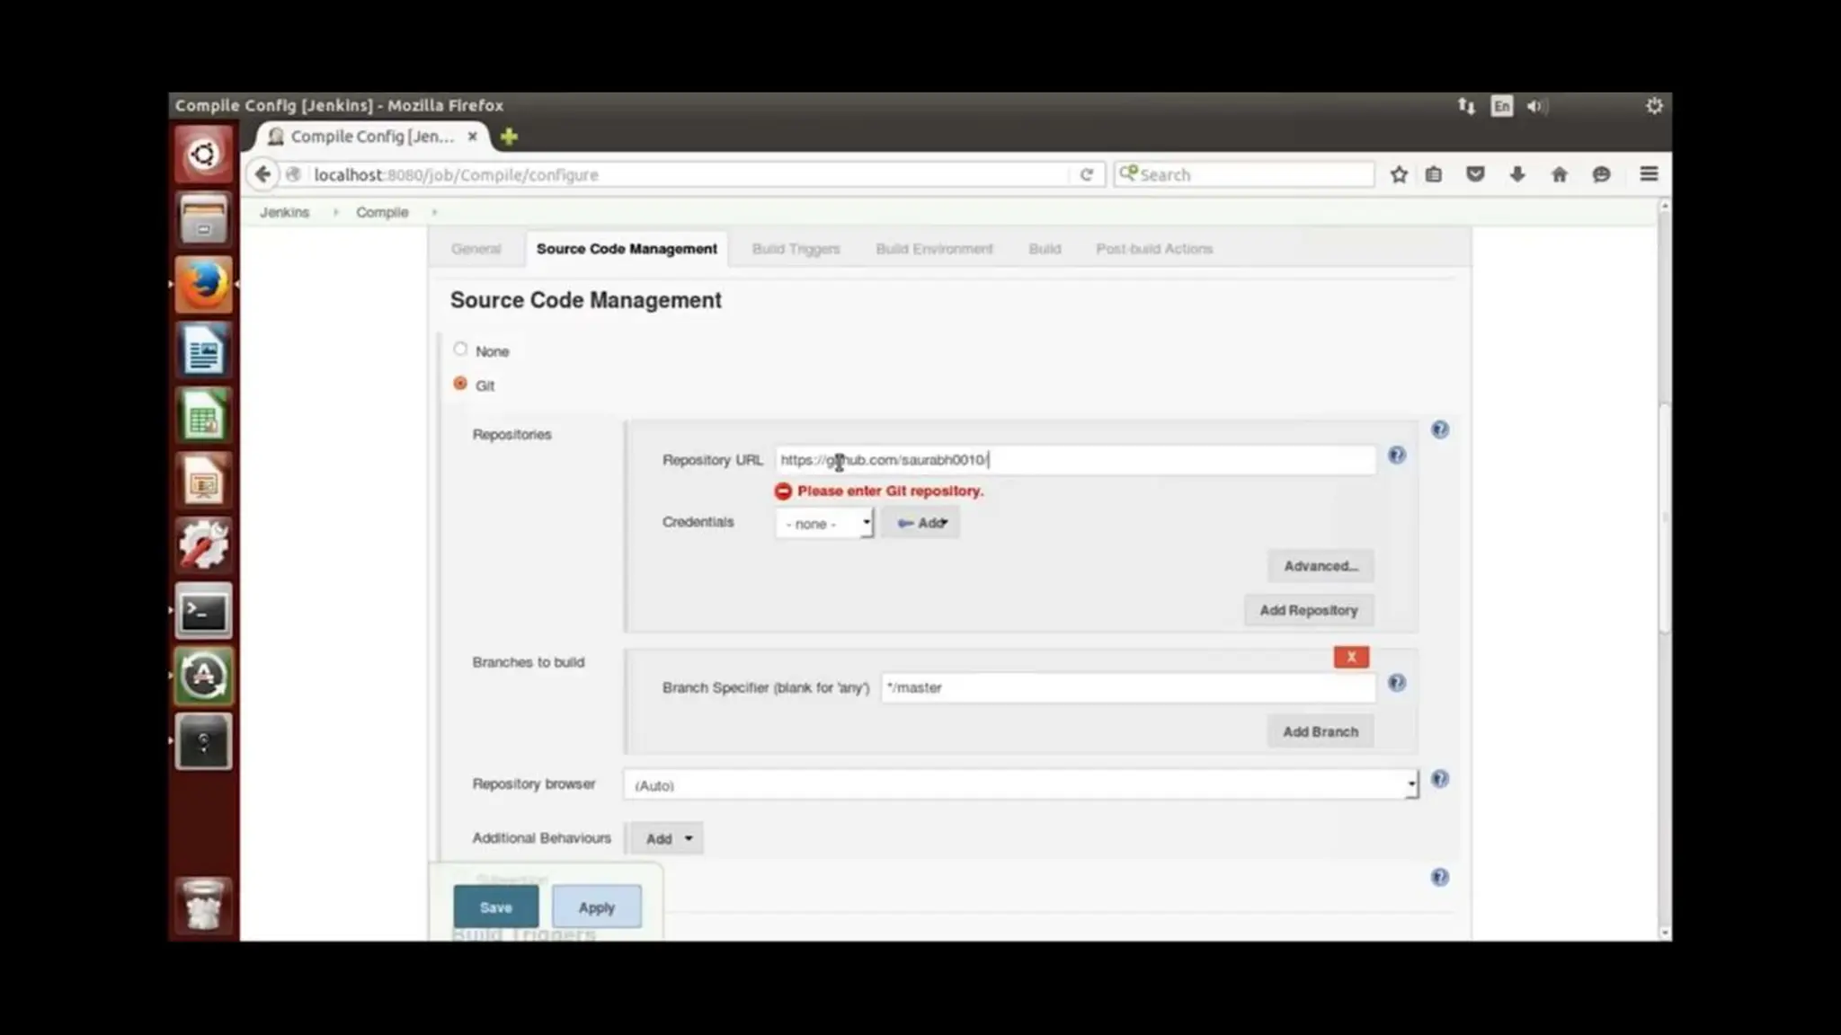Open LibreOffice Impress dock icon

204,481
